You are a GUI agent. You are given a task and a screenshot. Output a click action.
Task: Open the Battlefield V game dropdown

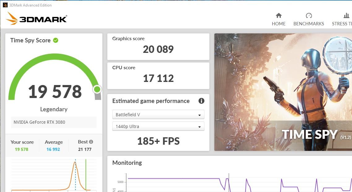click(x=158, y=115)
